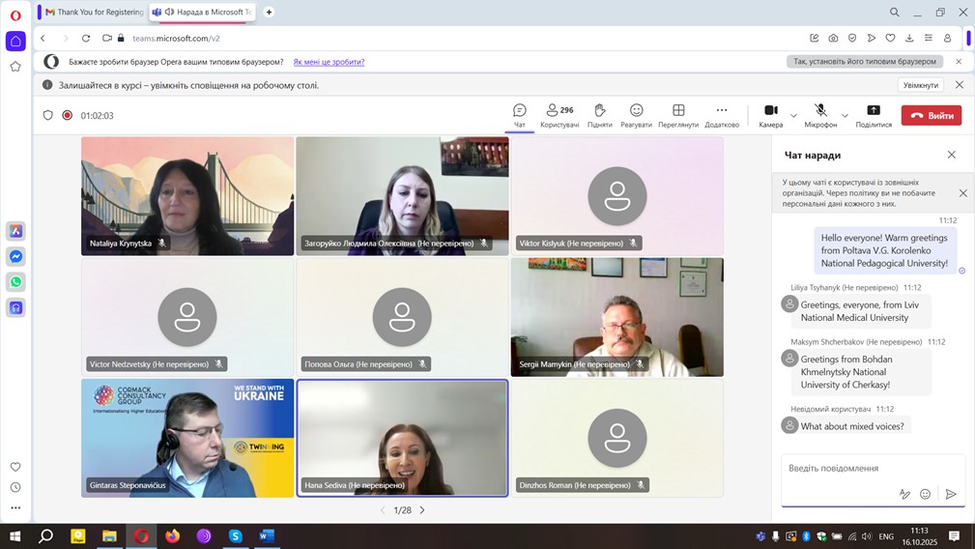Expand microphone options arrow beside Мікрофон

845,116
